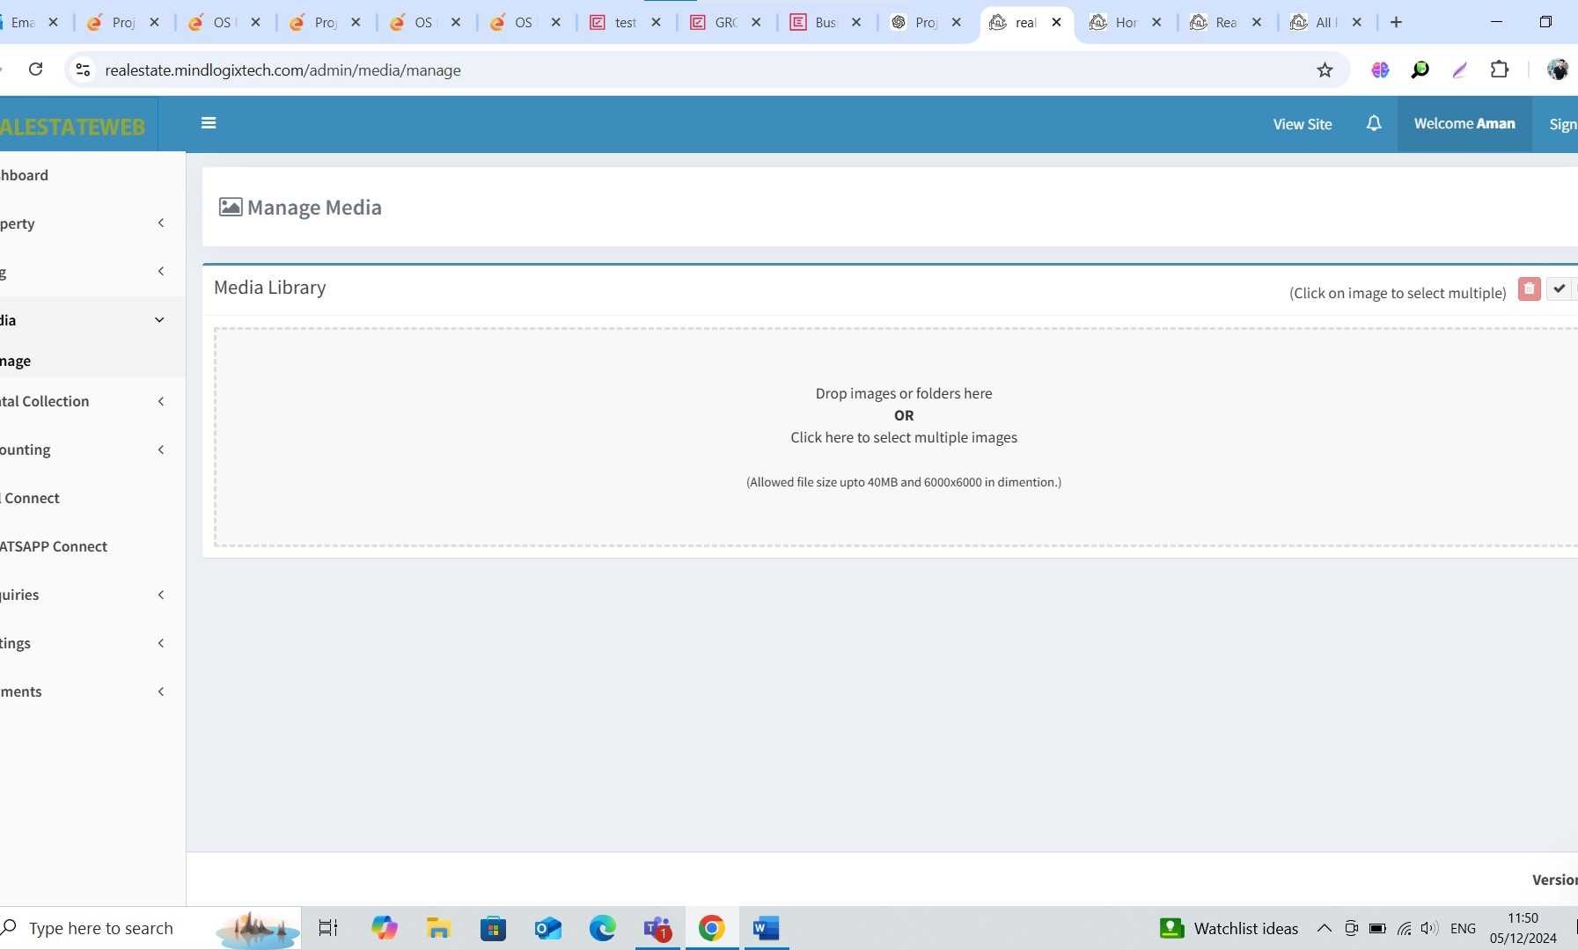Open the site information icon in address bar

[83, 69]
